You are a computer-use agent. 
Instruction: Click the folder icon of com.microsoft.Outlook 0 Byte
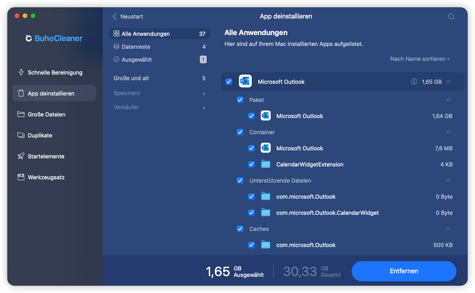click(x=266, y=196)
